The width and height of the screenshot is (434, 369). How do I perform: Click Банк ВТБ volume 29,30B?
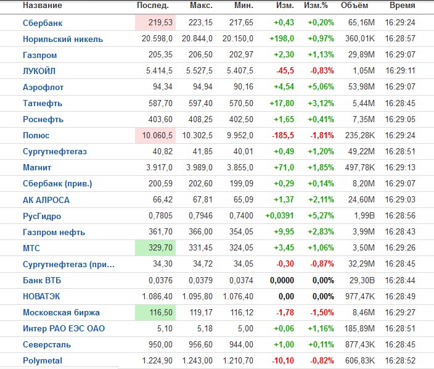coord(362,280)
